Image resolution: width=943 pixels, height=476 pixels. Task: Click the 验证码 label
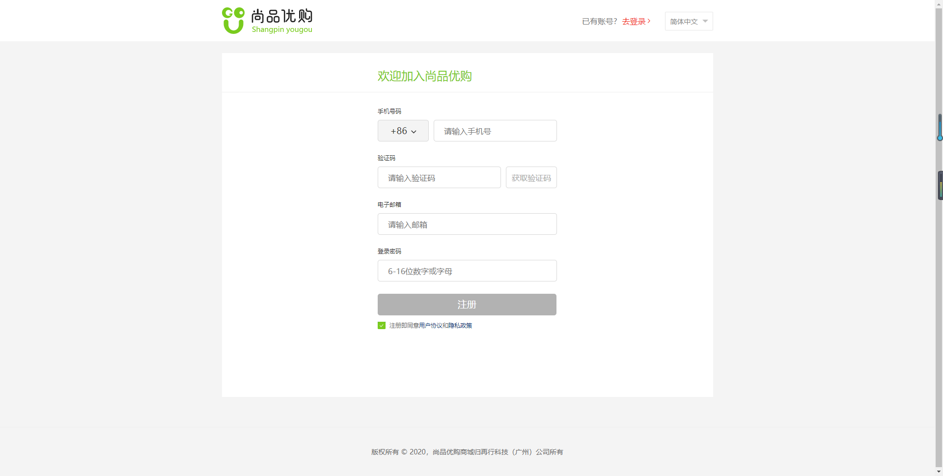point(387,158)
